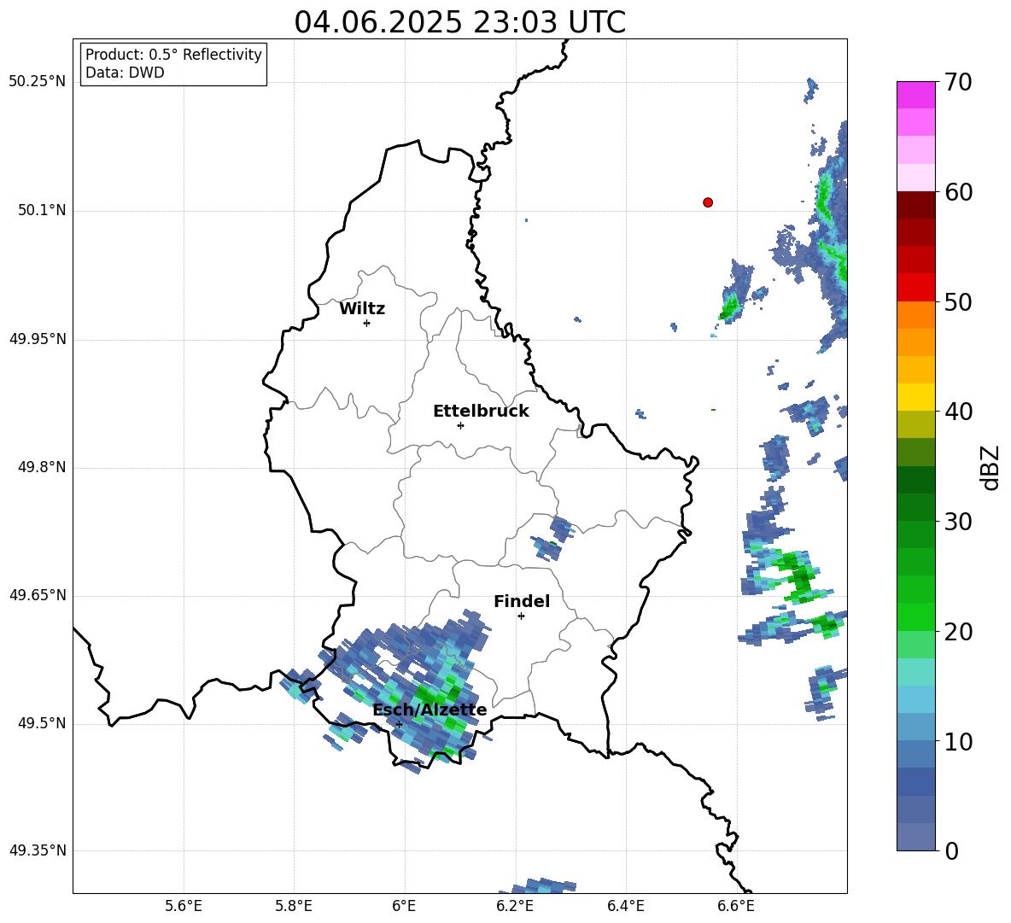Viewport: 1011px width, 923px height.
Task: Click the 20 colorbar tick label
Action: click(958, 632)
